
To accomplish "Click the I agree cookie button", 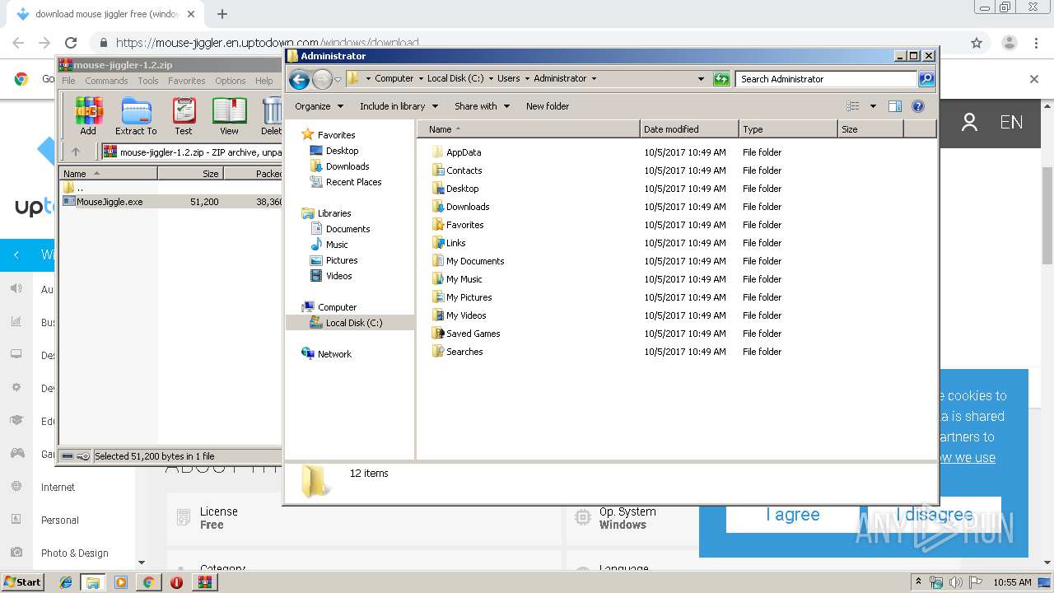I will tap(792, 515).
